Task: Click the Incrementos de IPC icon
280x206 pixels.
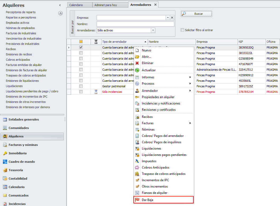Action: point(137,180)
